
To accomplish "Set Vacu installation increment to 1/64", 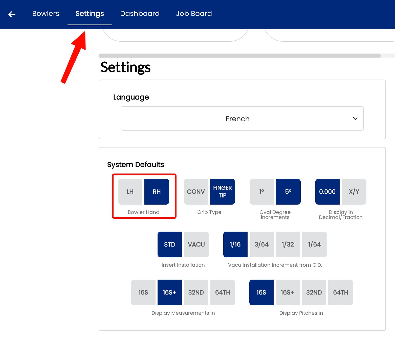I will click(x=315, y=244).
